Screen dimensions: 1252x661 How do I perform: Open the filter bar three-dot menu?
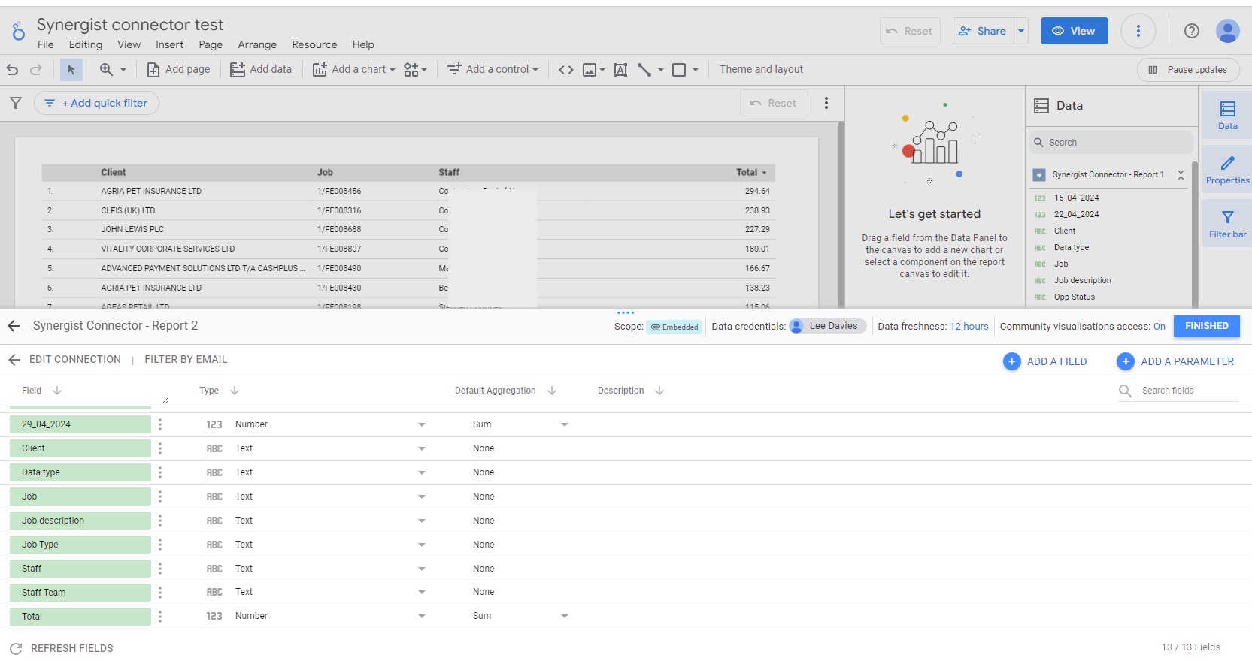[x=826, y=103]
